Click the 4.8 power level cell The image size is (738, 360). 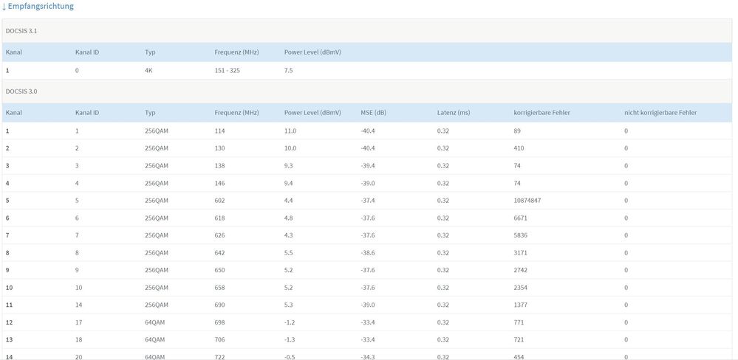pyautogui.click(x=289, y=218)
